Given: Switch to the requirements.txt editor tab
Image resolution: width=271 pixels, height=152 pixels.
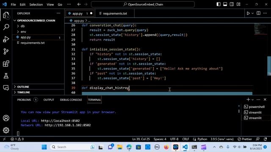Looking at the screenshot, I should click(115, 14).
